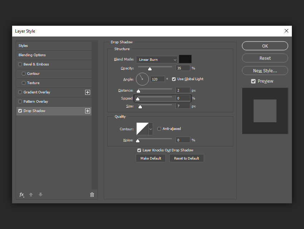Click the New Style... button
The width and height of the screenshot is (304, 229).
(x=265, y=70)
